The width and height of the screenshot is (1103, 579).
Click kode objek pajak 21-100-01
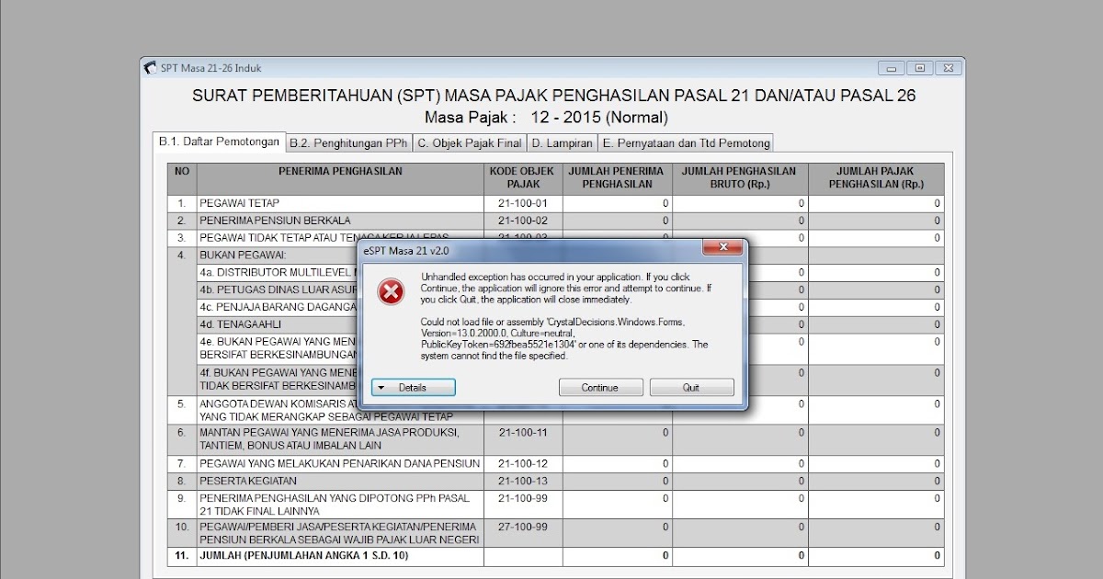point(523,203)
